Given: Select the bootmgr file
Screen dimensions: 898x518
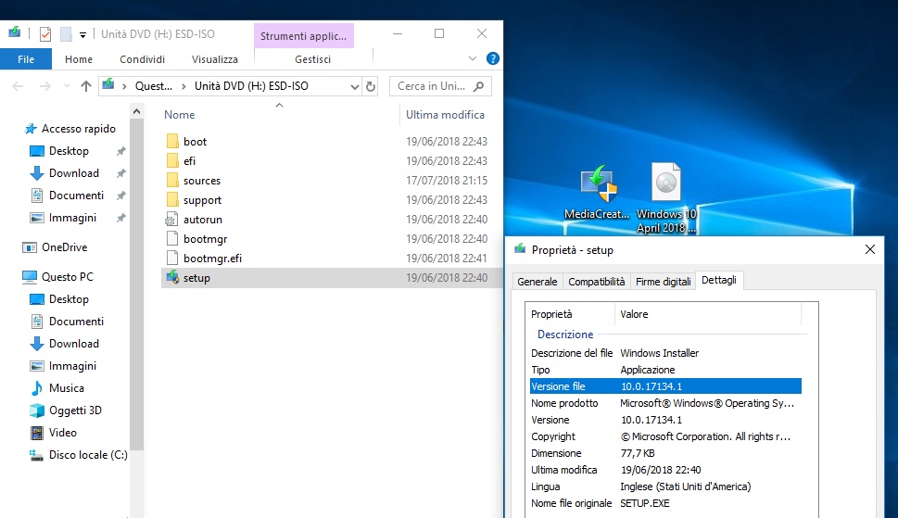Looking at the screenshot, I should coord(205,239).
